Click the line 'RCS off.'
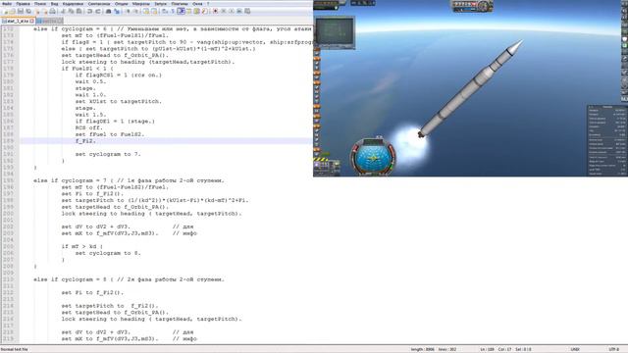The width and height of the screenshot is (628, 353). coord(89,127)
